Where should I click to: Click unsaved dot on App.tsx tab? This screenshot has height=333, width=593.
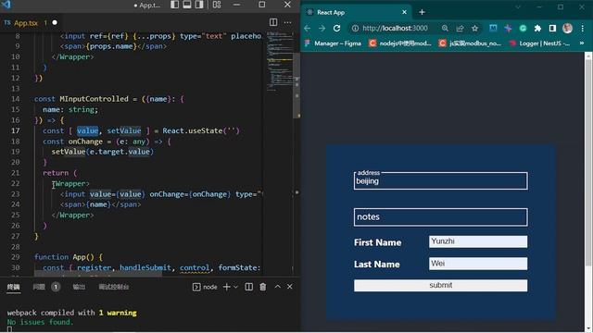click(55, 22)
